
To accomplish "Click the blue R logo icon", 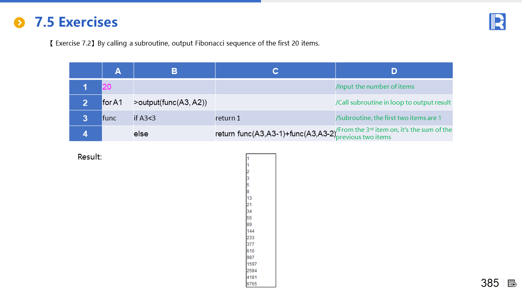I will coord(497,22).
